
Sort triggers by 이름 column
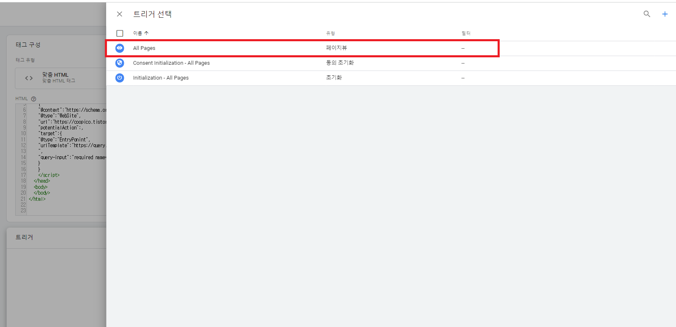pyautogui.click(x=140, y=33)
